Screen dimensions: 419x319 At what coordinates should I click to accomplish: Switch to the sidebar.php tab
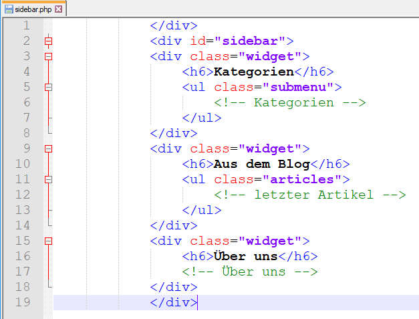pyautogui.click(x=33, y=9)
